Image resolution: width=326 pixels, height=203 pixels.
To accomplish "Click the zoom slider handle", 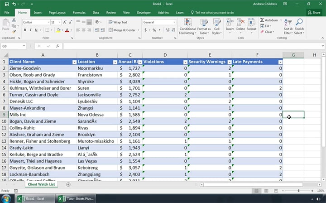I will click(x=299, y=191).
